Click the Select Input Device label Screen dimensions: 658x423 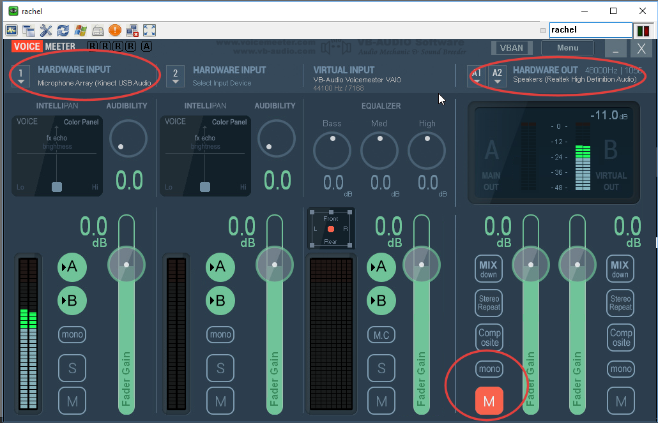click(222, 83)
